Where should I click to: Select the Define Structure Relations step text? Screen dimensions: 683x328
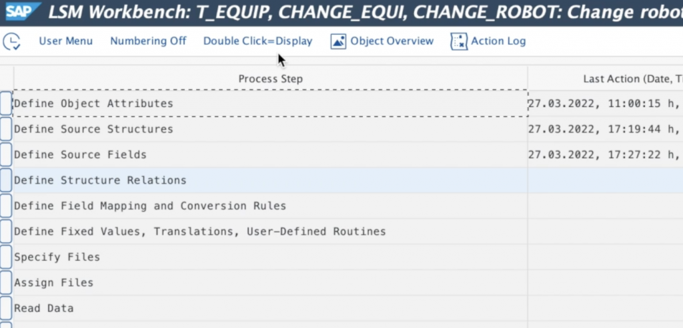pyautogui.click(x=100, y=180)
